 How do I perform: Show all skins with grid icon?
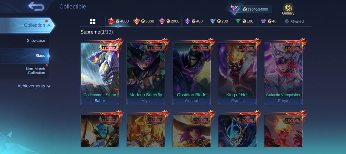coord(93,21)
